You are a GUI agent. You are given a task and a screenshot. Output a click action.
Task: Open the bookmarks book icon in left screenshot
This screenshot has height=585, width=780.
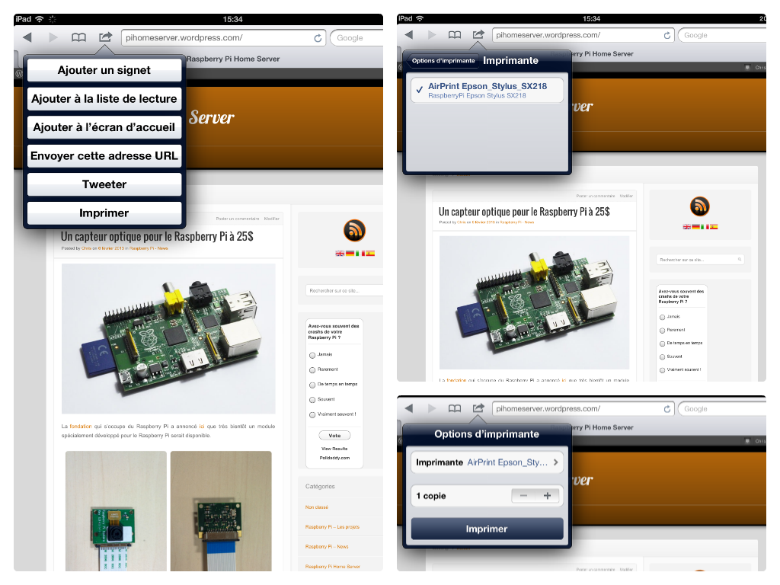pos(78,37)
